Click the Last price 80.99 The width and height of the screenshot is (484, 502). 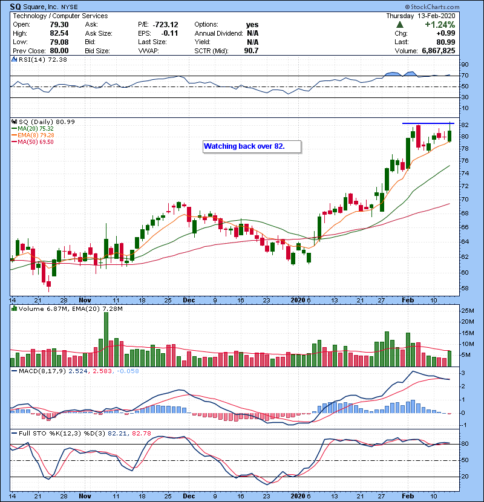(x=445, y=42)
